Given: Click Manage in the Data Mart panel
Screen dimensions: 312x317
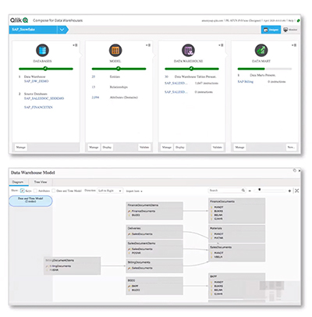Looking at the screenshot, I should pyautogui.click(x=239, y=148).
